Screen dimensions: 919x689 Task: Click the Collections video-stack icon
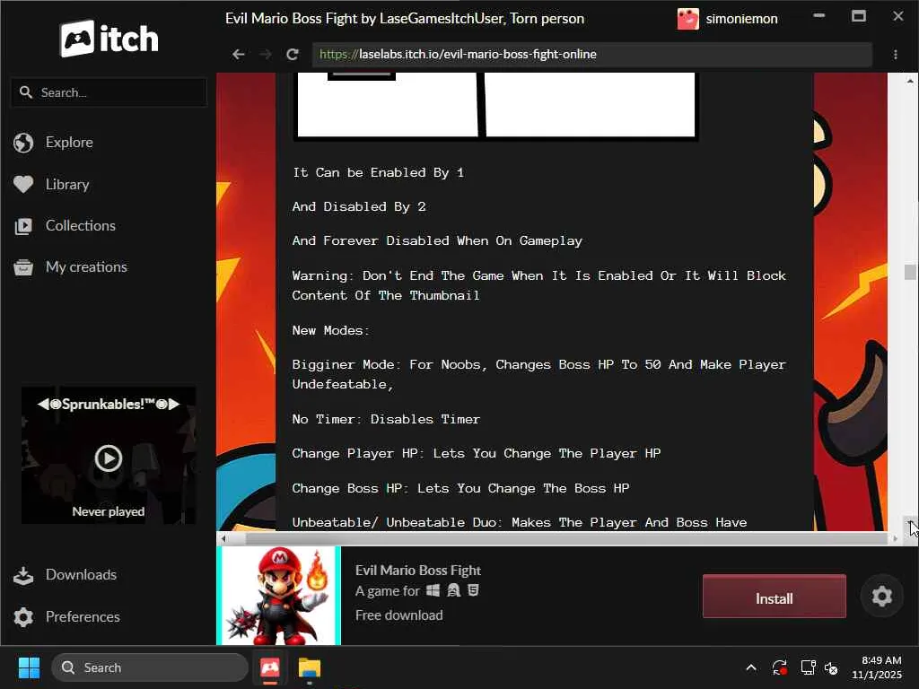23,226
